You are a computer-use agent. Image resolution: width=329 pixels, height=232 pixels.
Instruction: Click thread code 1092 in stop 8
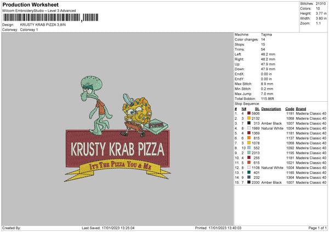(290, 148)
